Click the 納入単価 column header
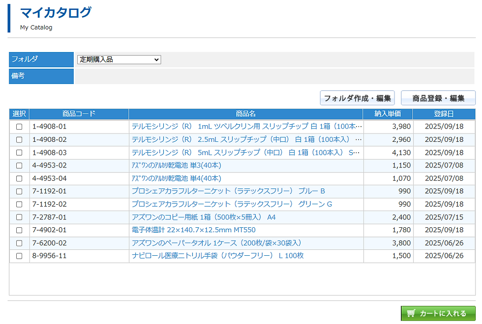 pyautogui.click(x=388, y=114)
